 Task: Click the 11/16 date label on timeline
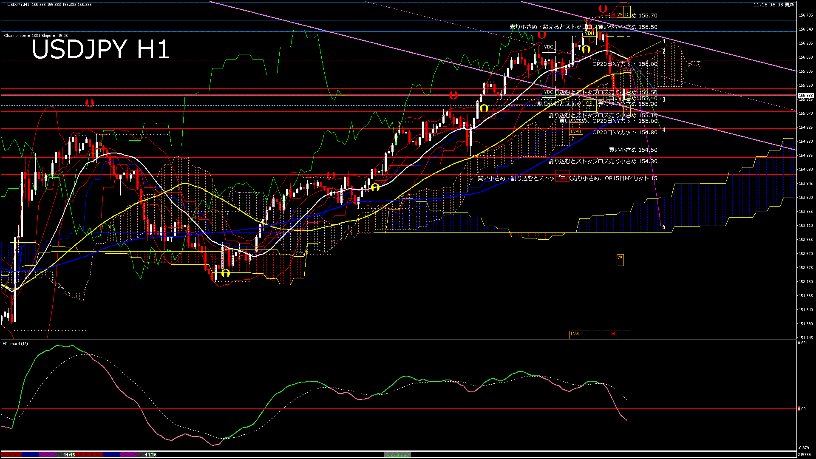tap(151, 455)
